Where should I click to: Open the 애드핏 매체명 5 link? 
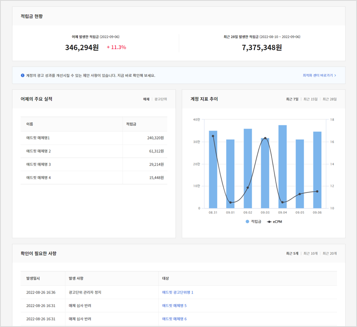tap(174, 306)
